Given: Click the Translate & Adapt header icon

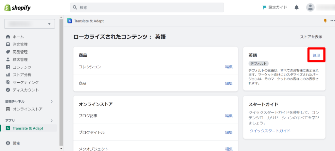Looking at the screenshot, I should pyautogui.click(x=69, y=21).
